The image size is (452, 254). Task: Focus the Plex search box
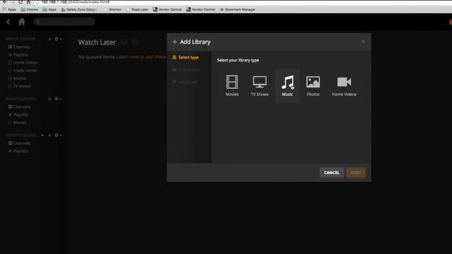pyautogui.click(x=64, y=22)
